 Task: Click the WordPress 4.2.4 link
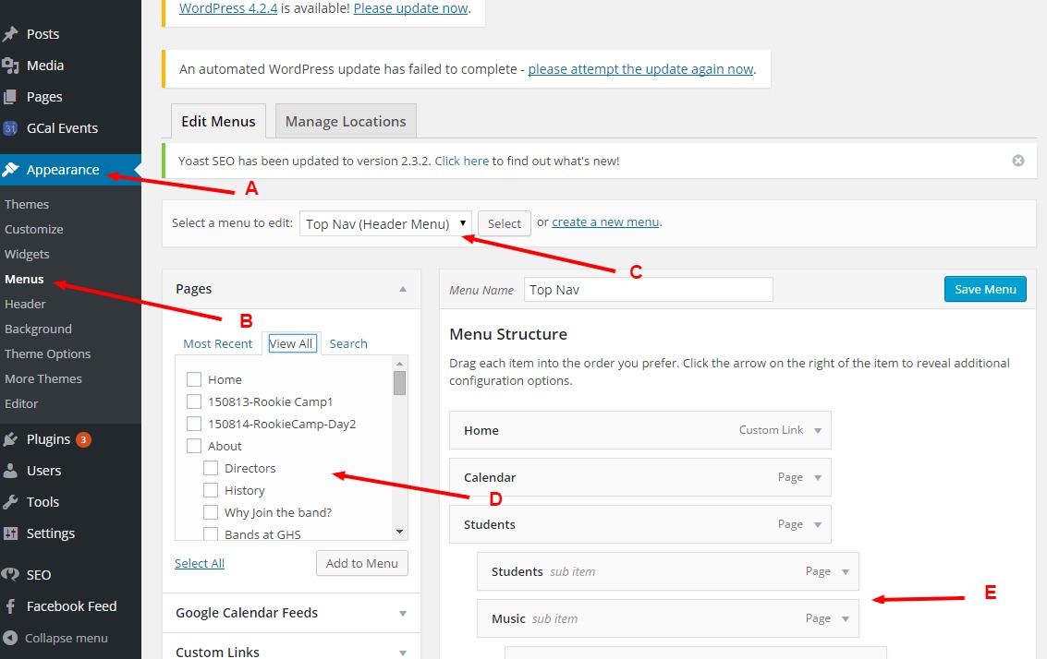pyautogui.click(x=228, y=8)
